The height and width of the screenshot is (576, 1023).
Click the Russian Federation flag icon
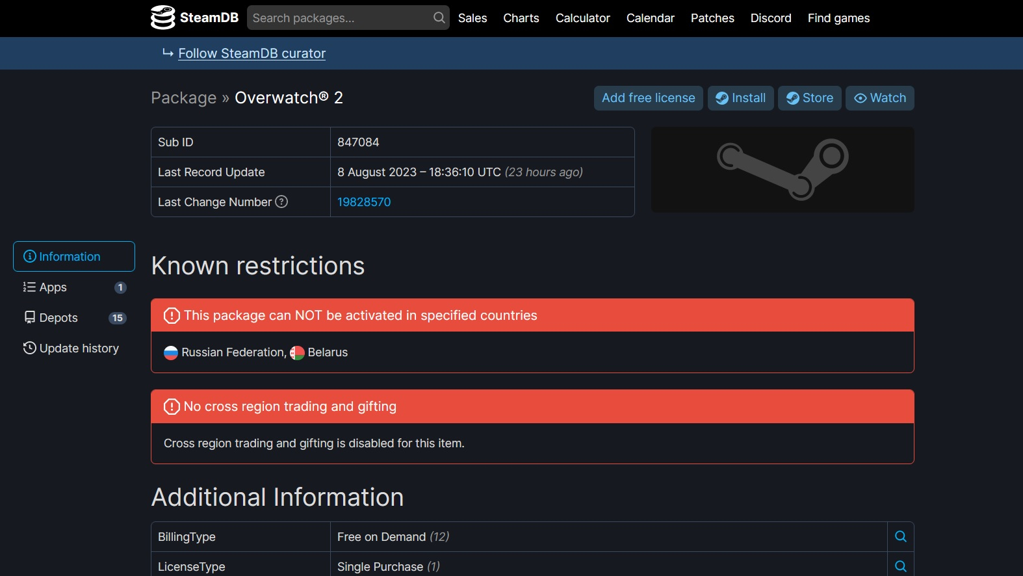coord(171,352)
